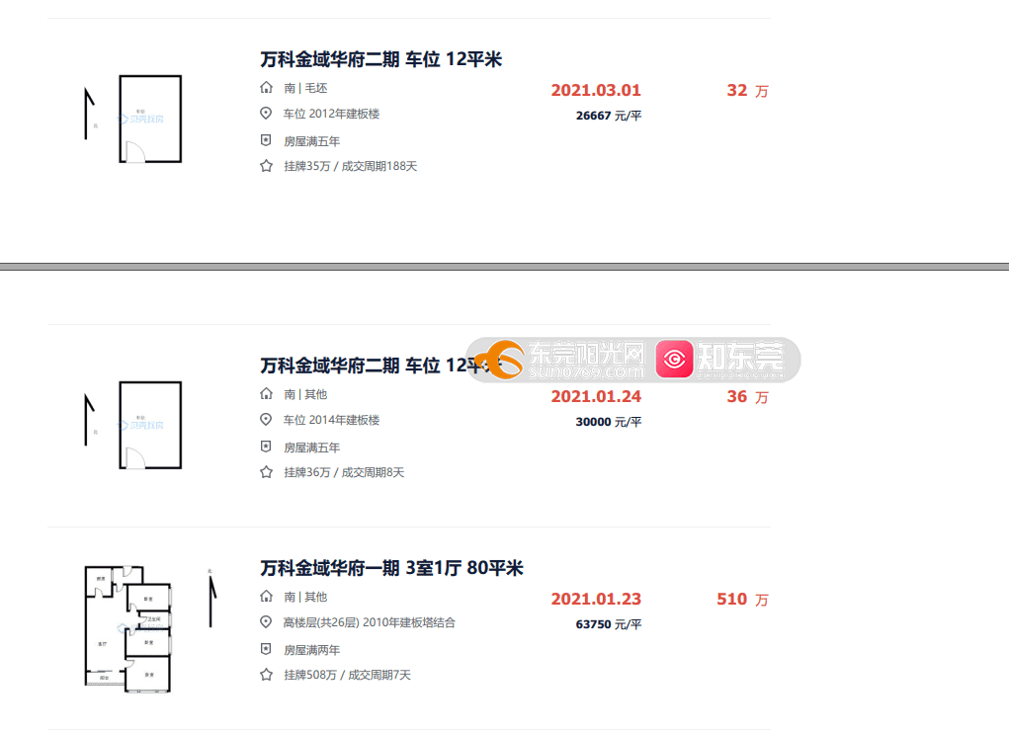Screen dimensions: 1009x733
Task: Click shield icon beside first 房屋满五年
Action: (266, 140)
